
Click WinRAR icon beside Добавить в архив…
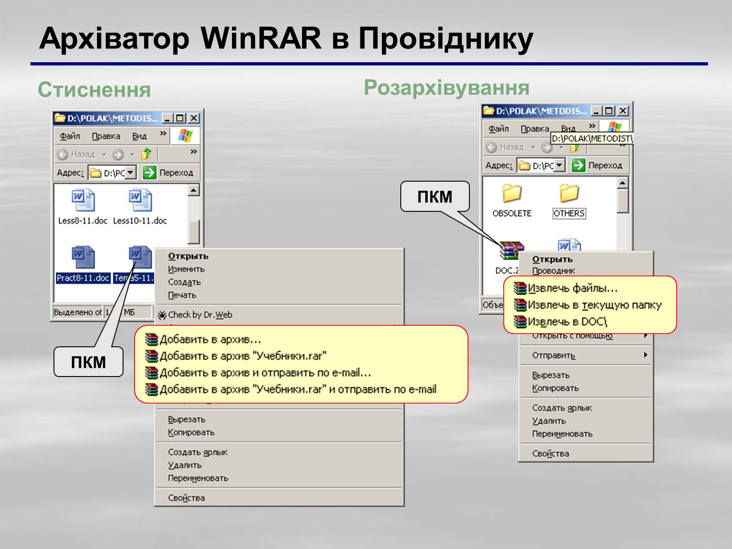click(151, 339)
